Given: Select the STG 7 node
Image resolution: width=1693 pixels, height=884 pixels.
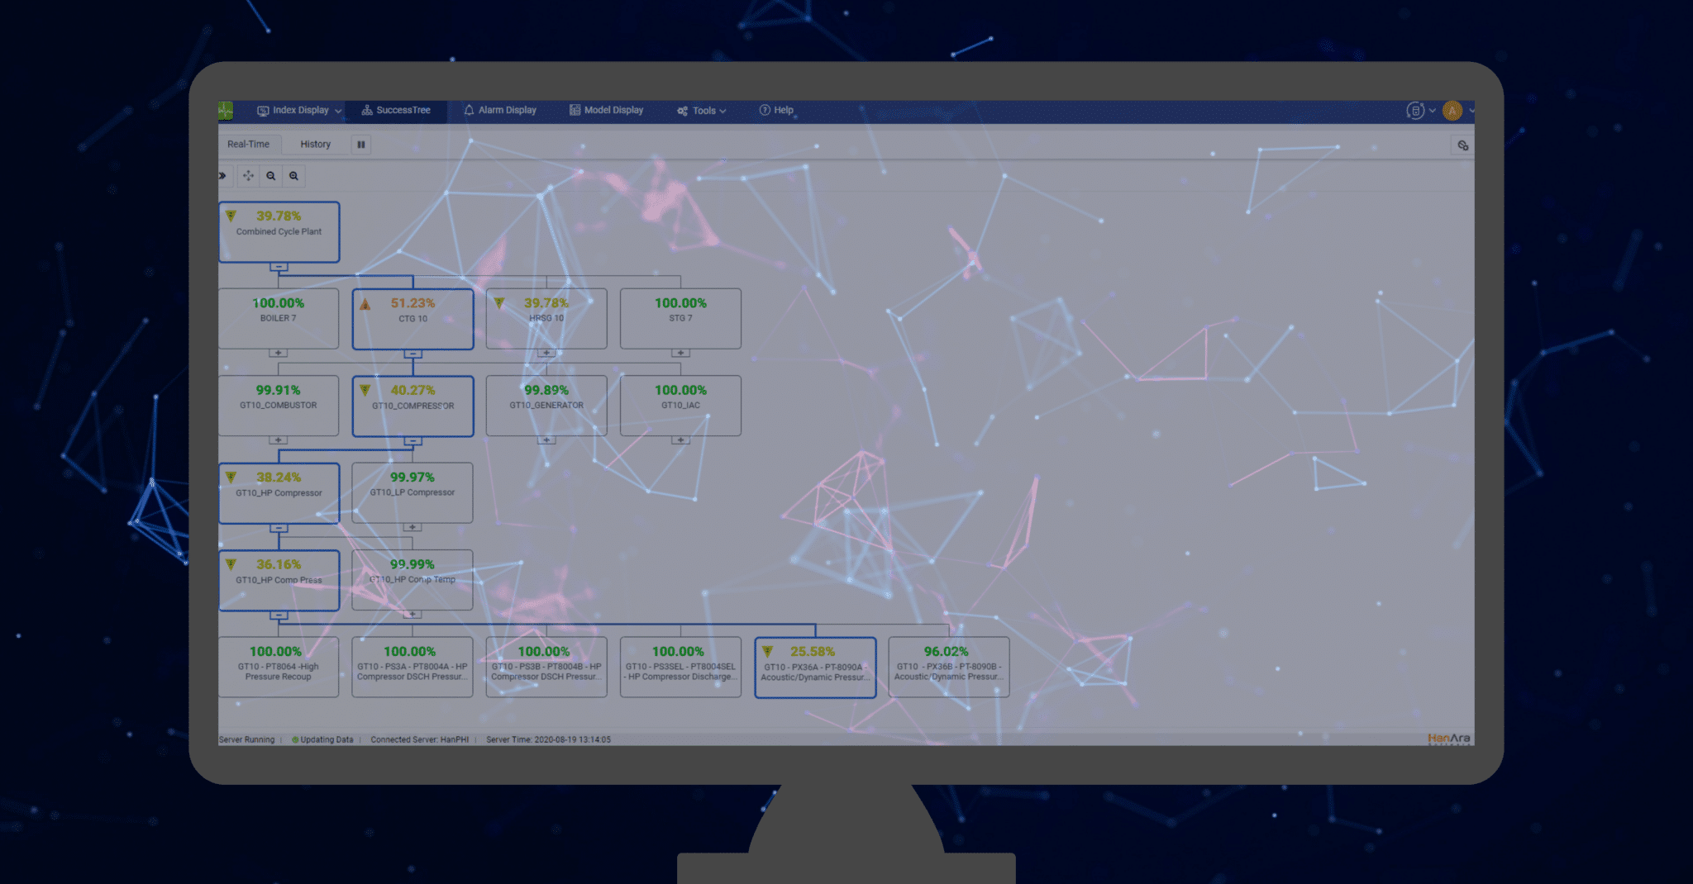Looking at the screenshot, I should pos(680,319).
